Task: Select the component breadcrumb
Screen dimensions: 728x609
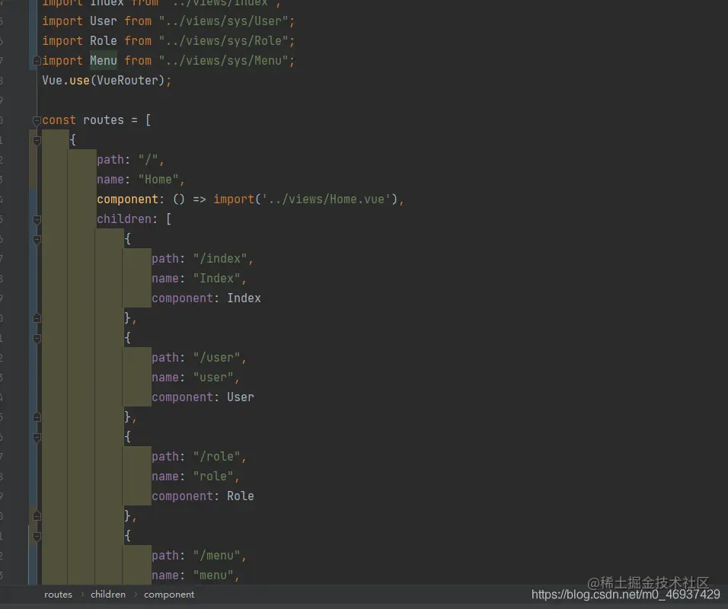Action: [169, 595]
